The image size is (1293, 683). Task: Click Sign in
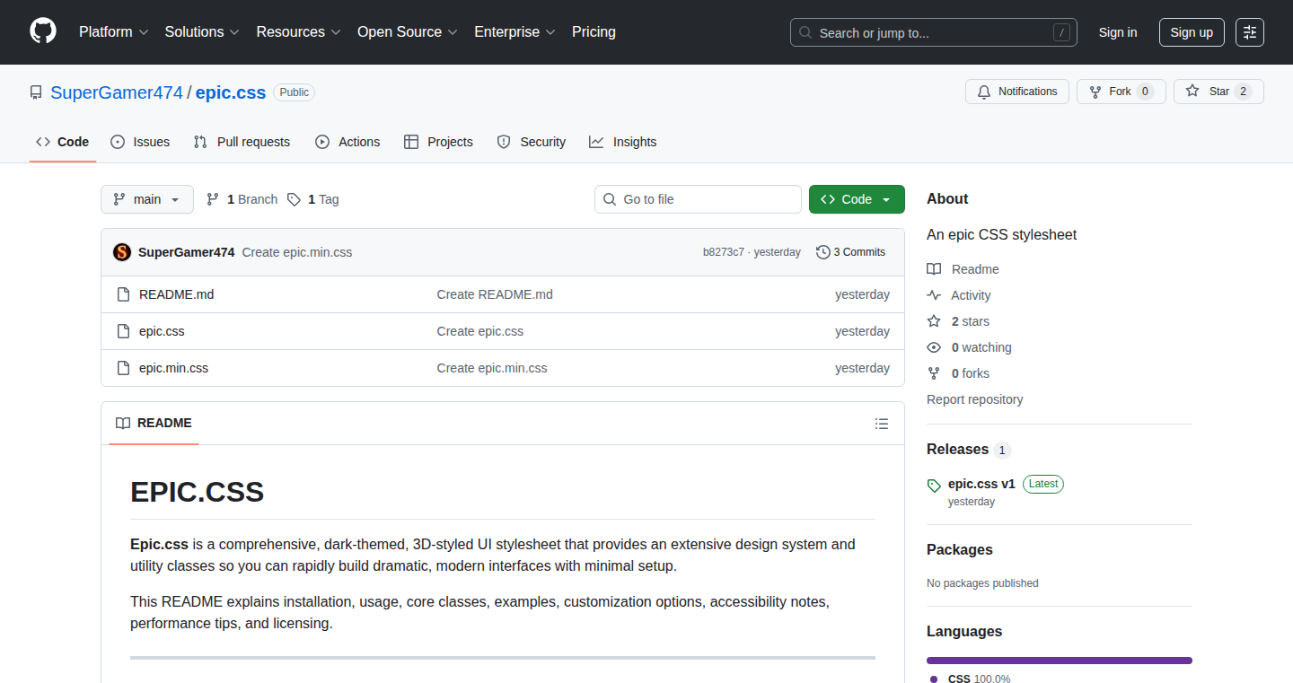click(1118, 32)
